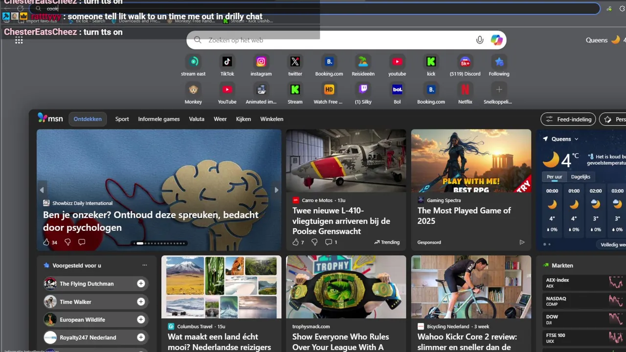Open the Weer tab

pos(220,119)
